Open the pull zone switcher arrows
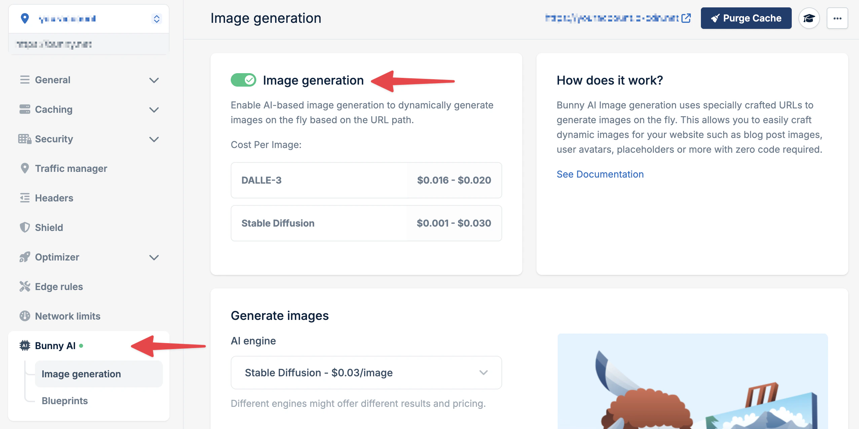Image resolution: width=859 pixels, height=429 pixels. point(157,19)
